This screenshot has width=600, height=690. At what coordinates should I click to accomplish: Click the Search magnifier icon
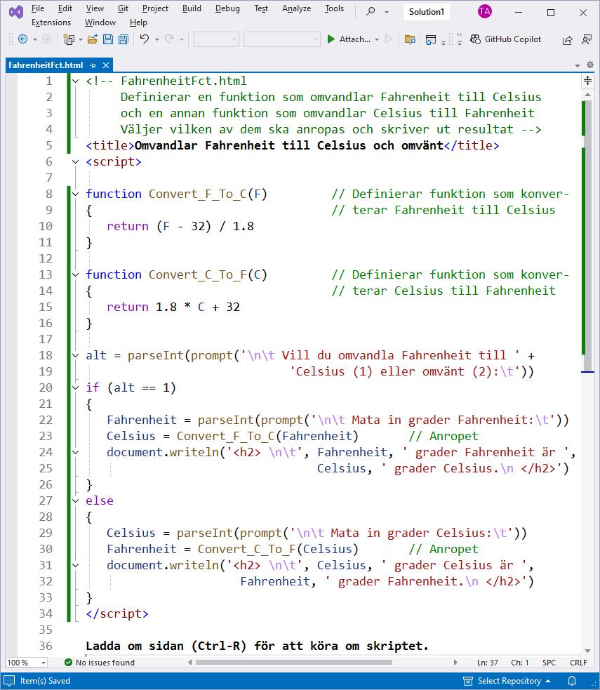click(x=370, y=12)
